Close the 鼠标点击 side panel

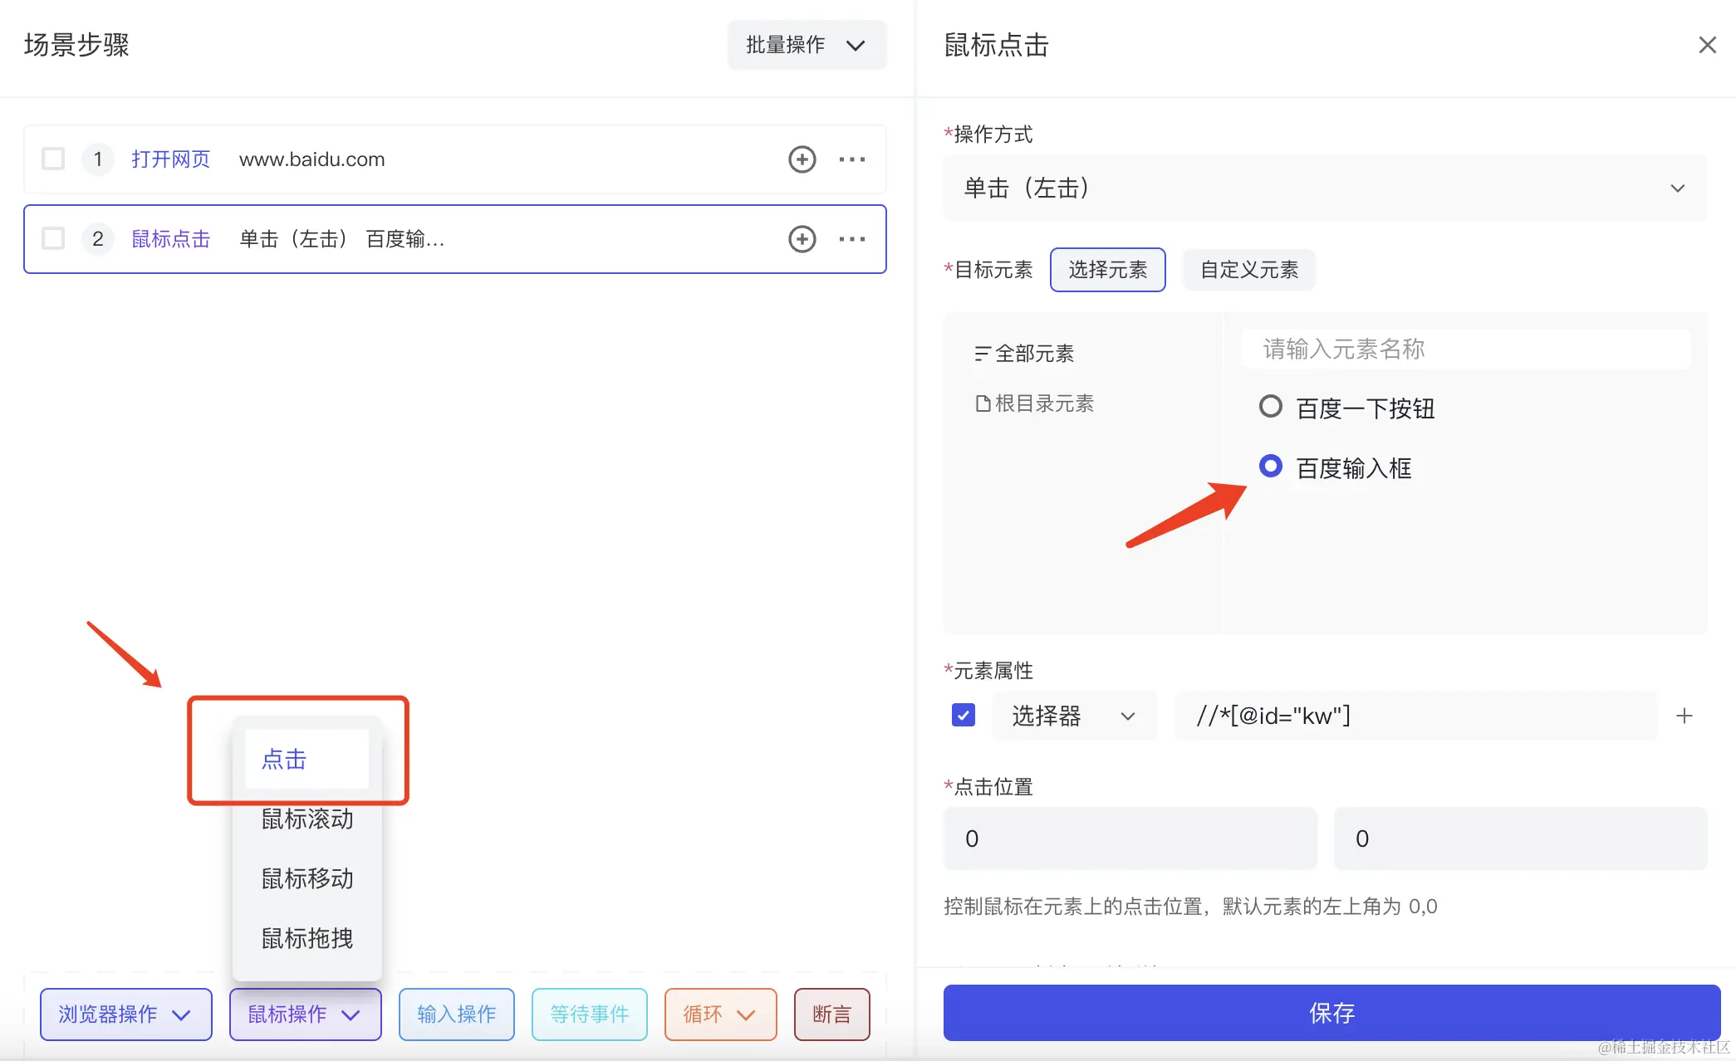click(x=1707, y=45)
